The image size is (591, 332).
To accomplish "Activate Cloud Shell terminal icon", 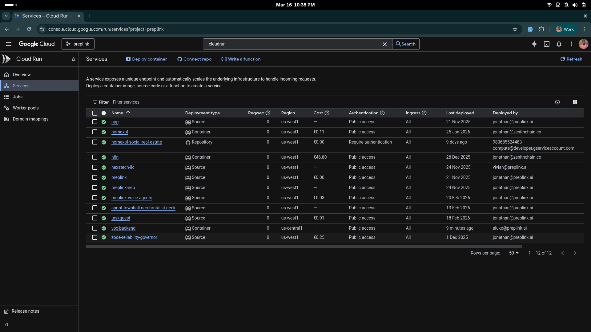I will click(x=547, y=44).
